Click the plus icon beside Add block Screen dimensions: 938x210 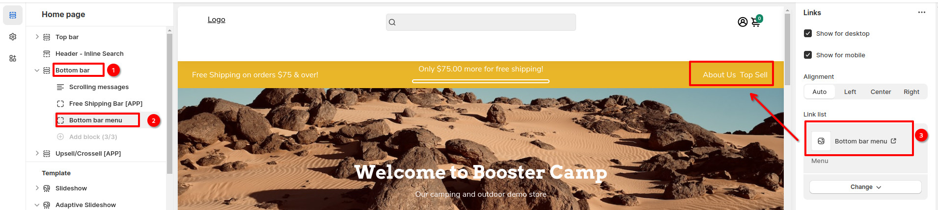(60, 137)
